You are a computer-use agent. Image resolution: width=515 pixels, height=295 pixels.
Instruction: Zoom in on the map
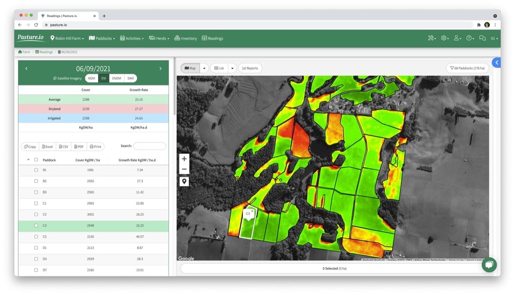click(184, 158)
